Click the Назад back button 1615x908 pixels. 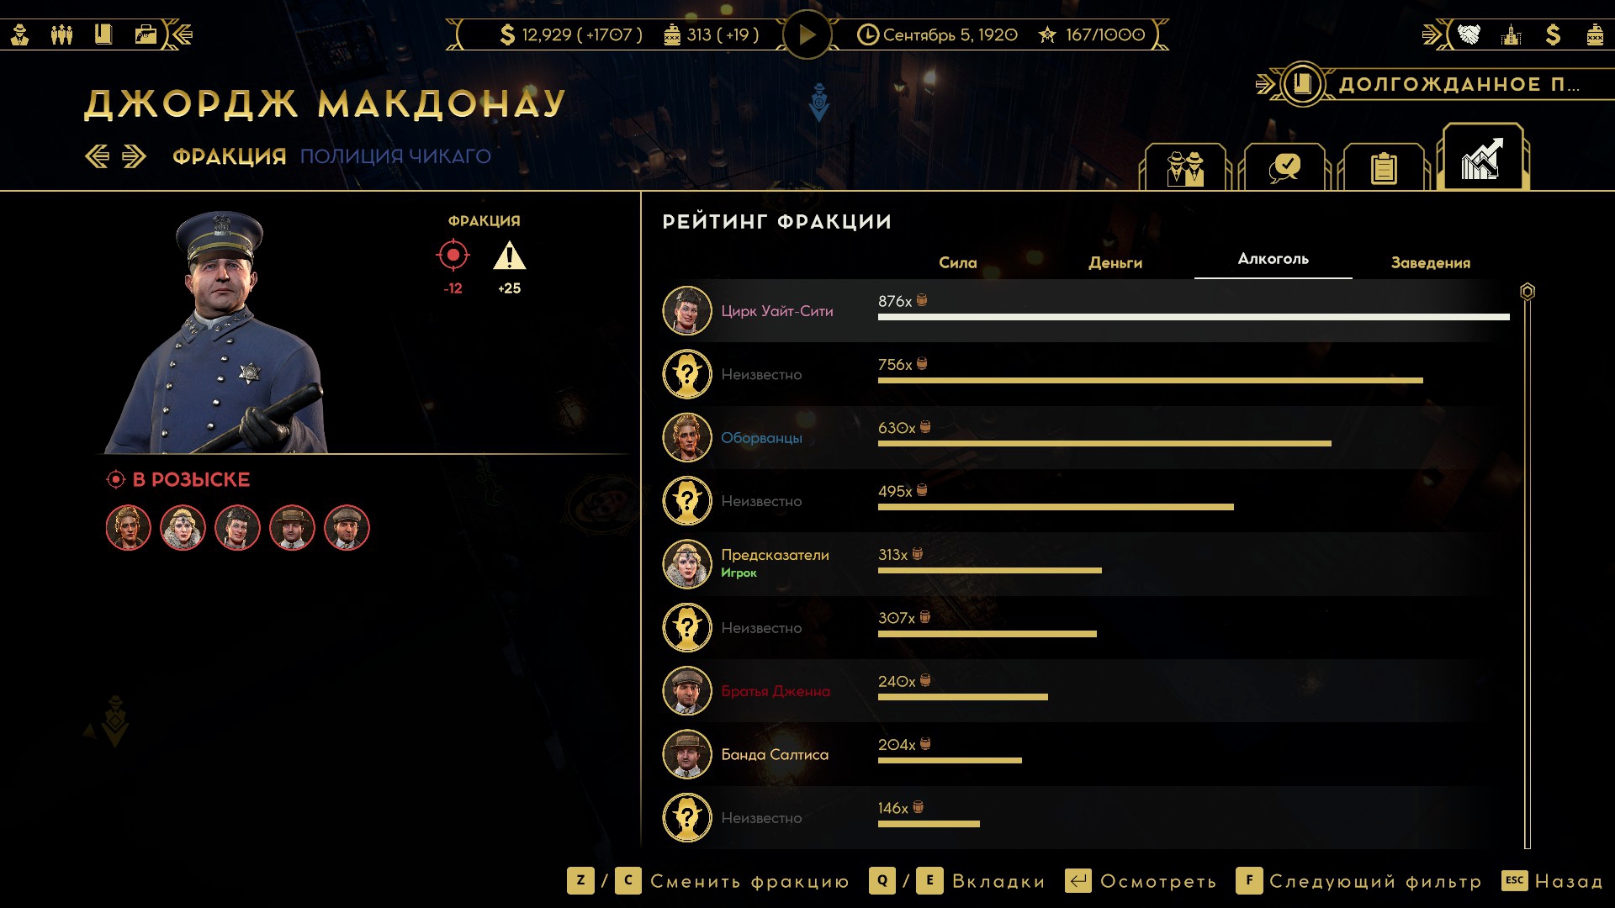[x=1552, y=881]
